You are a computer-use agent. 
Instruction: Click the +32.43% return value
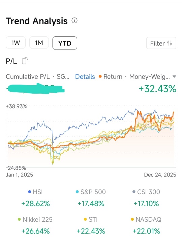click(x=157, y=89)
